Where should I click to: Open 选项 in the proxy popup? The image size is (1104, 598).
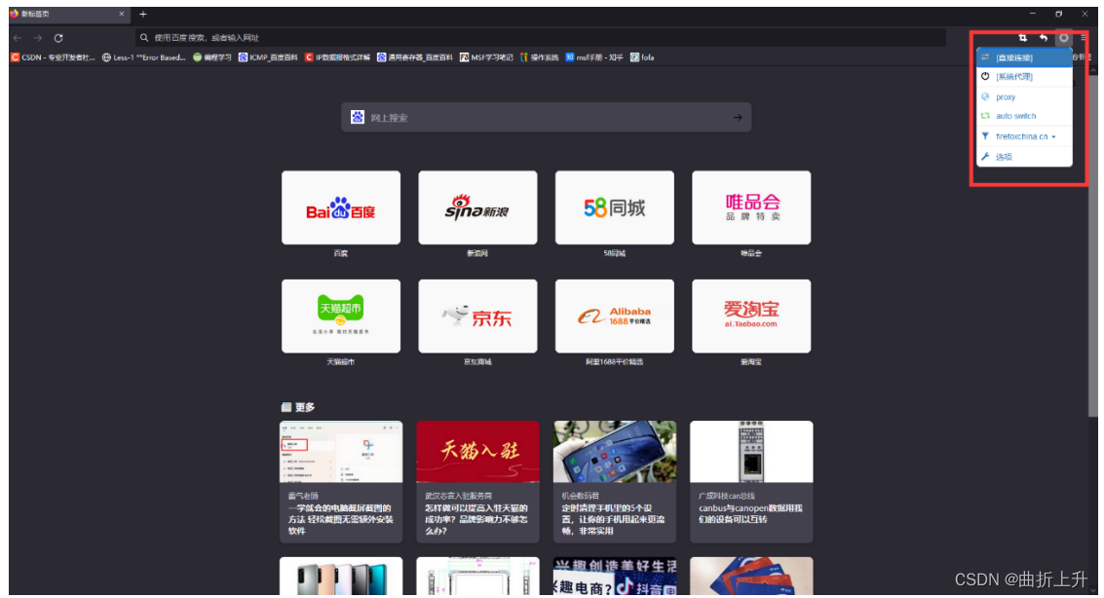coord(1024,157)
